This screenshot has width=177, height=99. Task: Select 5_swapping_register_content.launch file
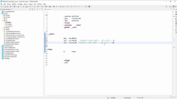(15, 37)
